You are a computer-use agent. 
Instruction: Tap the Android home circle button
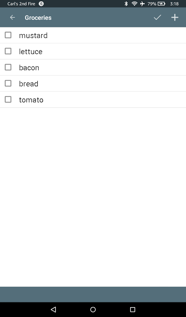point(93,309)
